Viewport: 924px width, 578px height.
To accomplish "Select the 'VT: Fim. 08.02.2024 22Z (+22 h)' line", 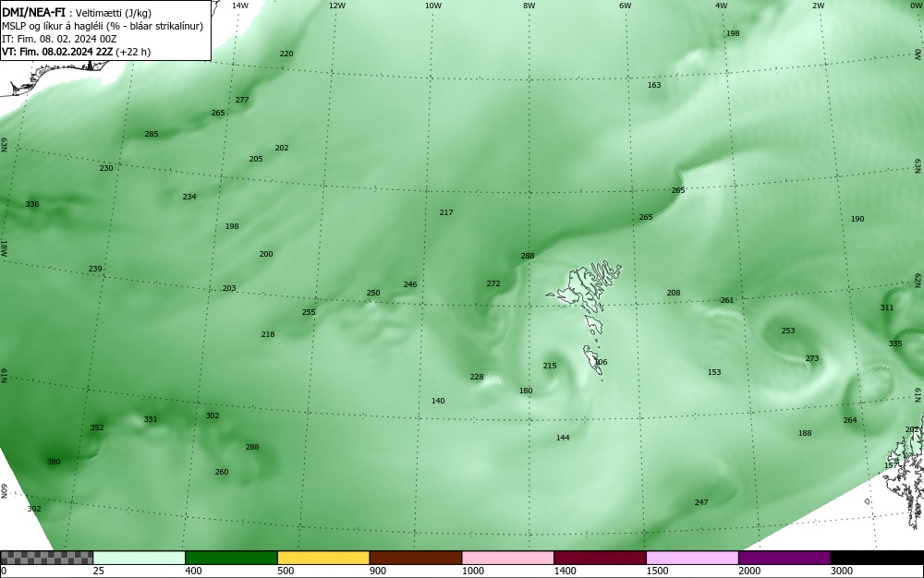I will point(76,52).
